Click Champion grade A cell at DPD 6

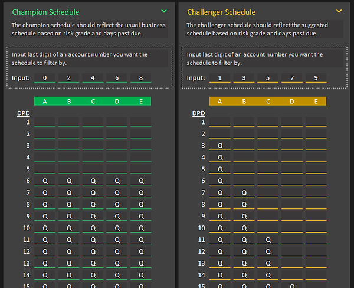pos(45,181)
